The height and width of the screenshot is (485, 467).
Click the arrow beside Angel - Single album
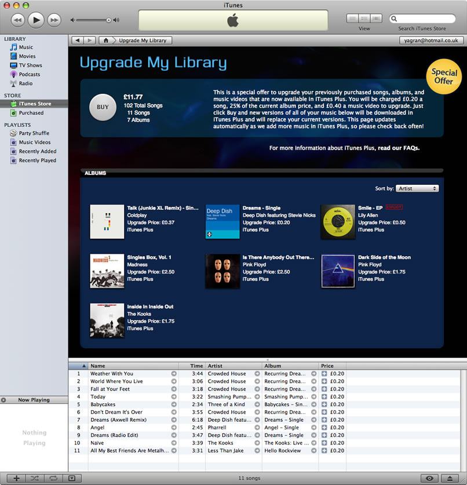tap(313, 428)
